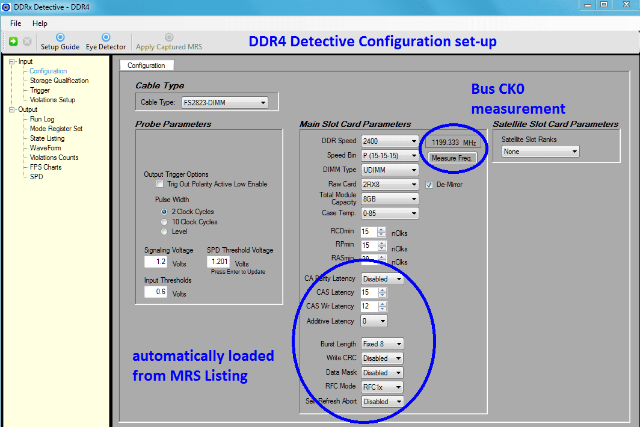640x427 pixels.
Task: Open the RFC Mode dropdown
Action: coord(382,387)
